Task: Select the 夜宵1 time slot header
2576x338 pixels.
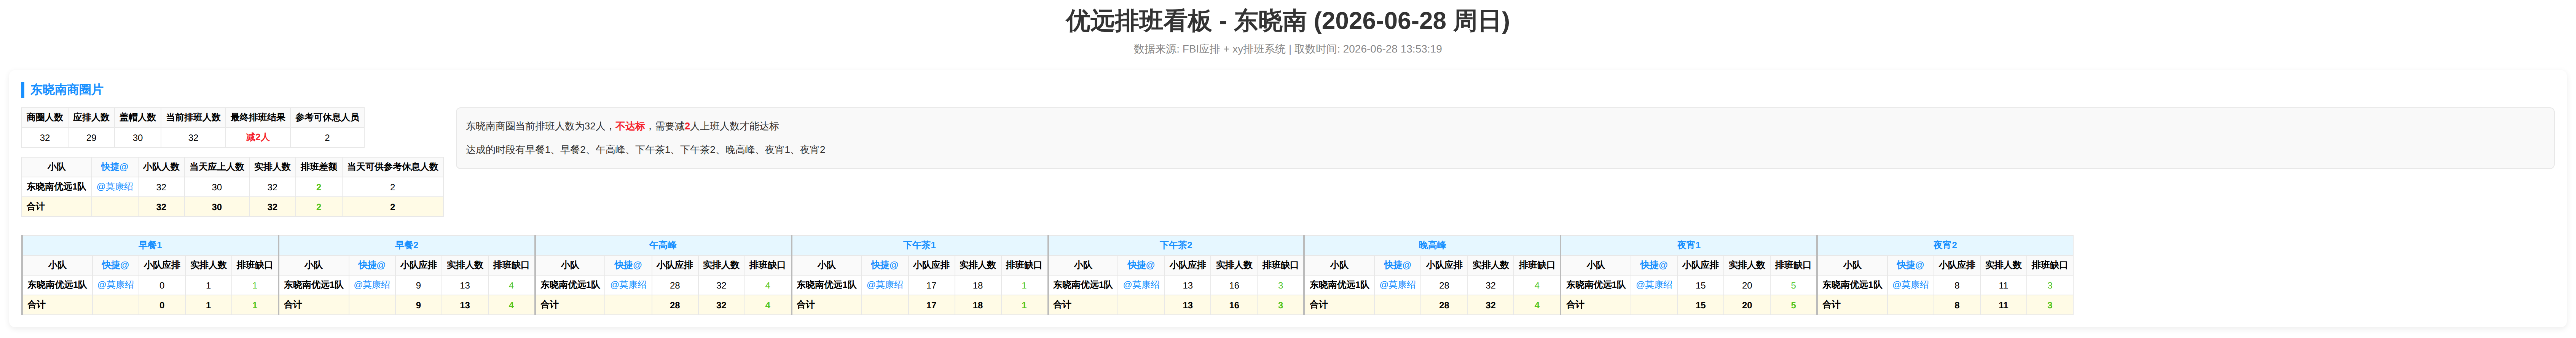Action: [x=1689, y=245]
